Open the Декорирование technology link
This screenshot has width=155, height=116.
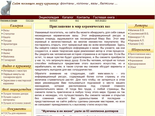[138, 64]
